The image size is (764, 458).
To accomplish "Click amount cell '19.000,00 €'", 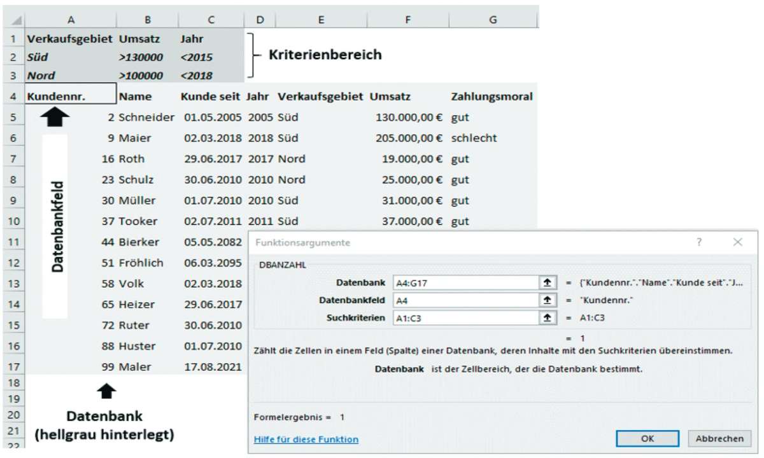I will click(x=407, y=159).
